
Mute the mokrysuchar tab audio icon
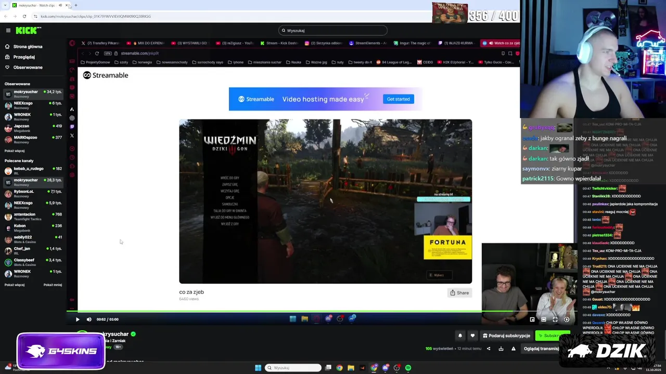tap(60, 5)
